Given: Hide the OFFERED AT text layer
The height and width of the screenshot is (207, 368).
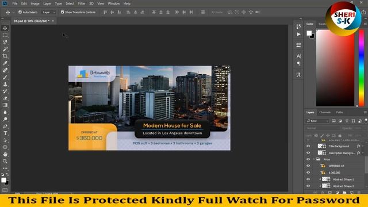Looking at the screenshot, I should (x=308, y=166).
